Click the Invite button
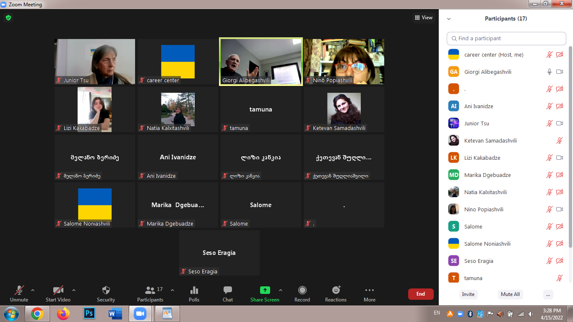The width and height of the screenshot is (573, 322). [x=468, y=294]
